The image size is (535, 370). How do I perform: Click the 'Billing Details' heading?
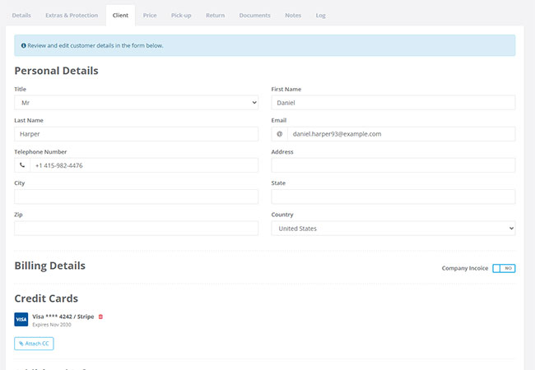50,266
